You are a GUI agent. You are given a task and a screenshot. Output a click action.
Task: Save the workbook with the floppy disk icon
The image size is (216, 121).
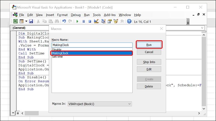31,21
